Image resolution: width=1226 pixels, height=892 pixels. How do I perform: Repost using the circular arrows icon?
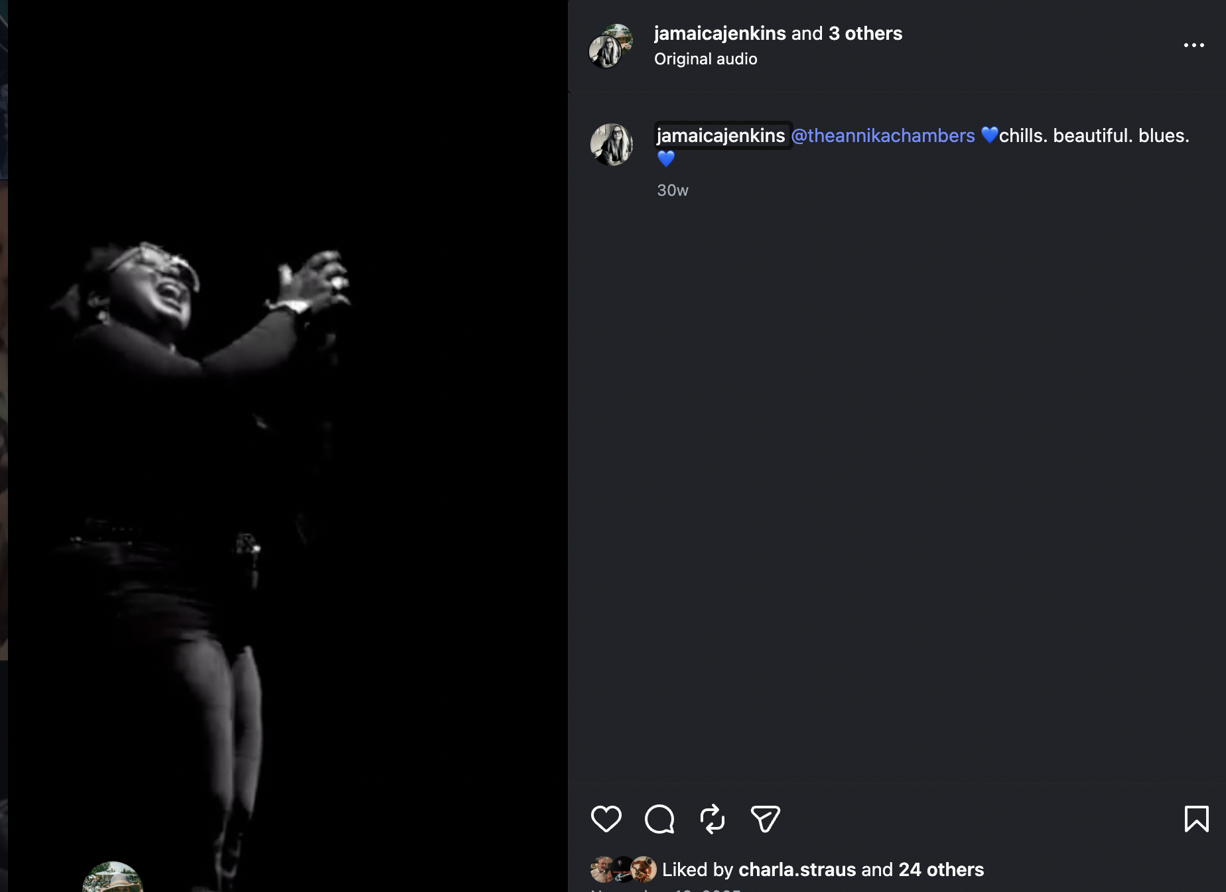pyautogui.click(x=713, y=818)
